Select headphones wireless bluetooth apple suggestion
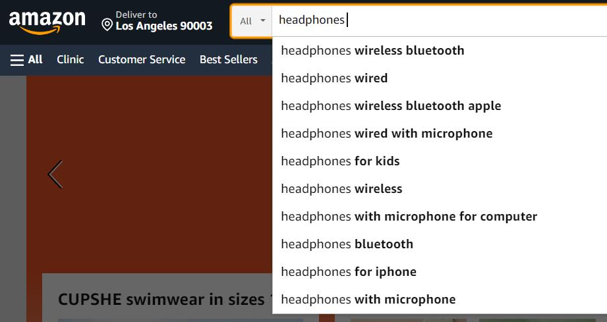This screenshot has height=322, width=607. click(391, 106)
